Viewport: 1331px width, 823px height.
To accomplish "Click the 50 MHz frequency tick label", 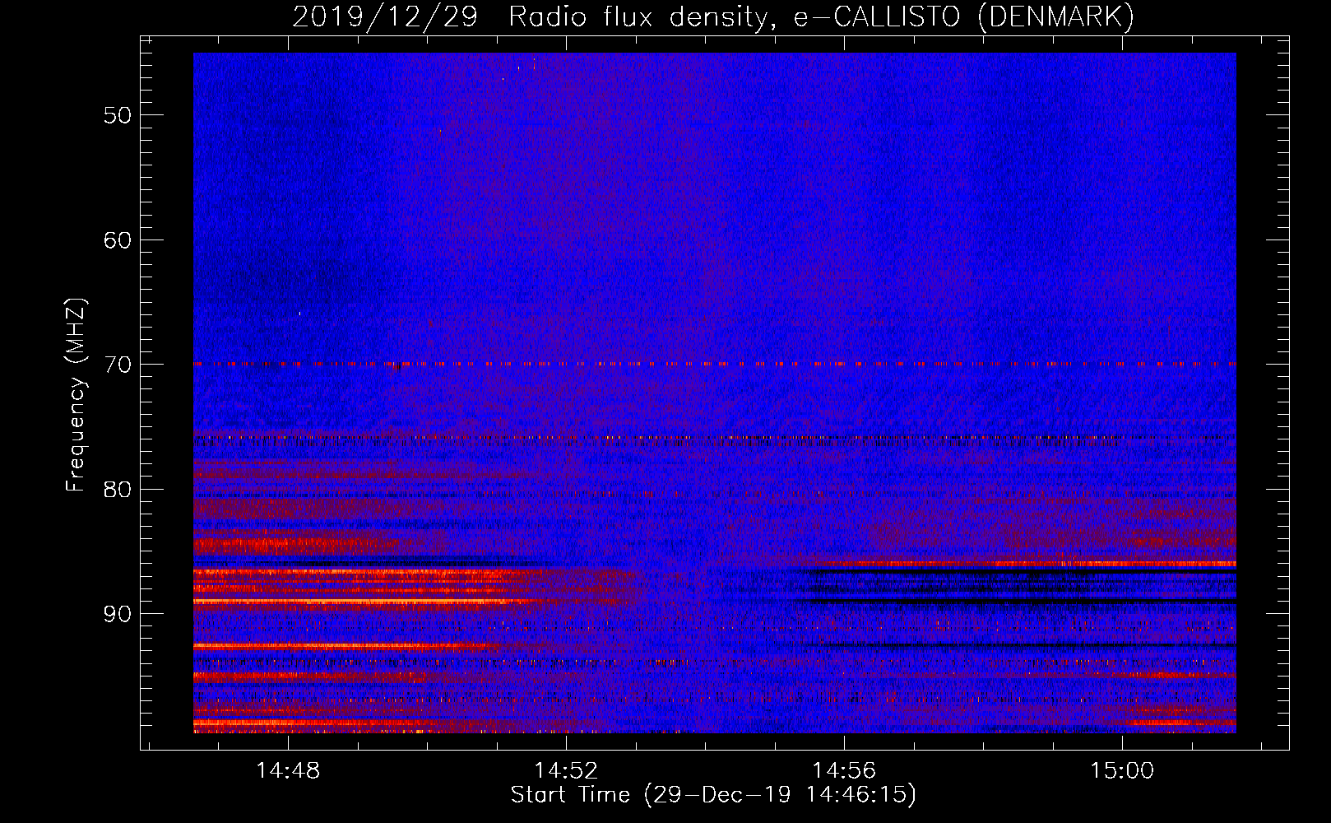I will click(x=118, y=115).
